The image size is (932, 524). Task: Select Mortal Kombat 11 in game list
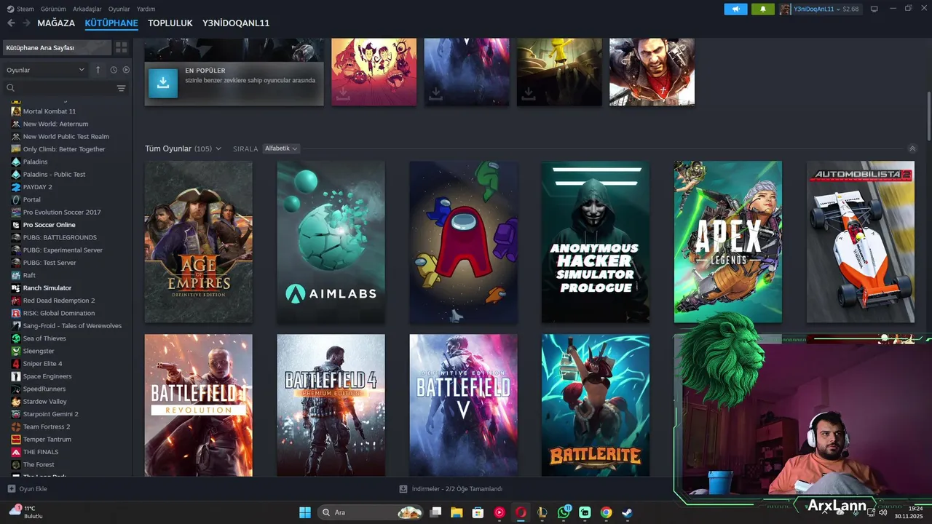click(x=50, y=111)
